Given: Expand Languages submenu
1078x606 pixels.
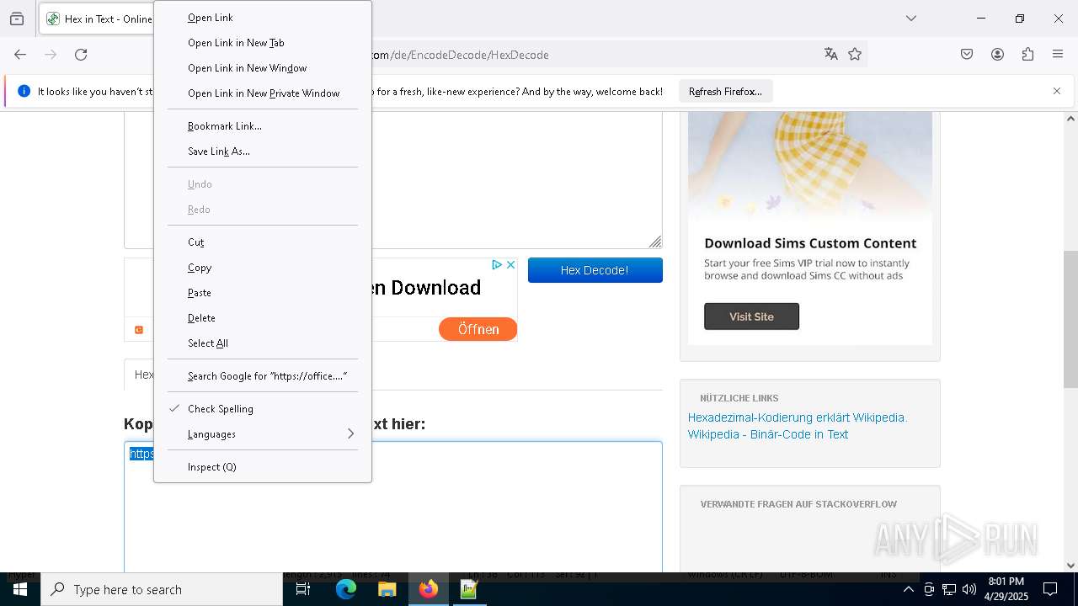Looking at the screenshot, I should click(263, 434).
